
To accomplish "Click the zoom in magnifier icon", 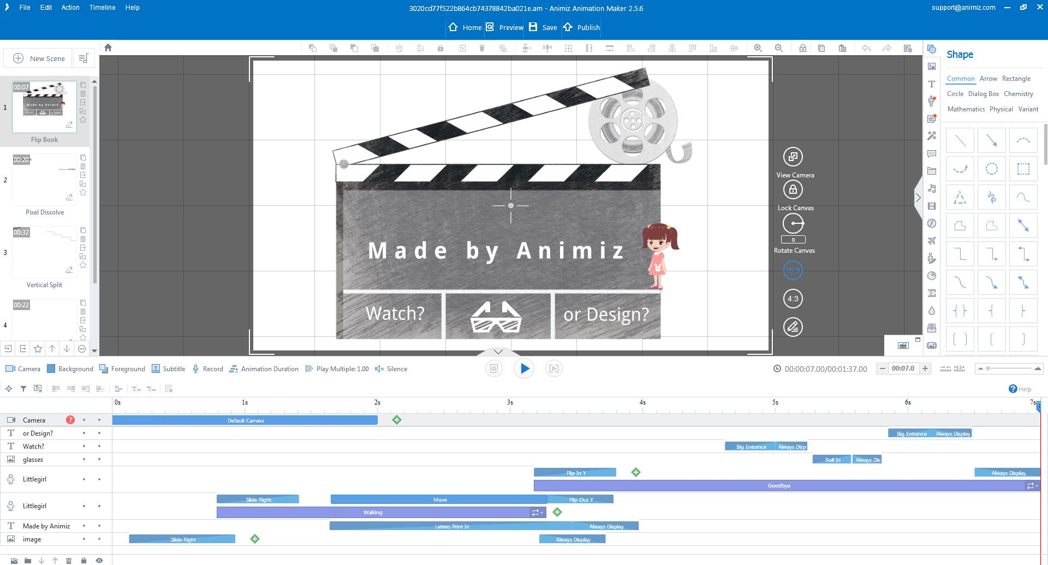I will point(758,48).
